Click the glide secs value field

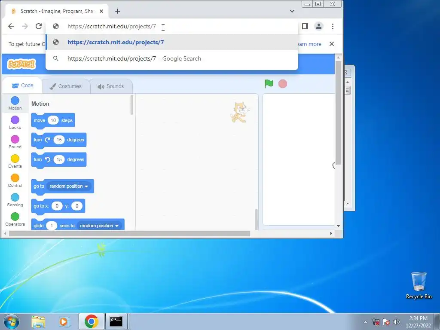[x=52, y=226]
